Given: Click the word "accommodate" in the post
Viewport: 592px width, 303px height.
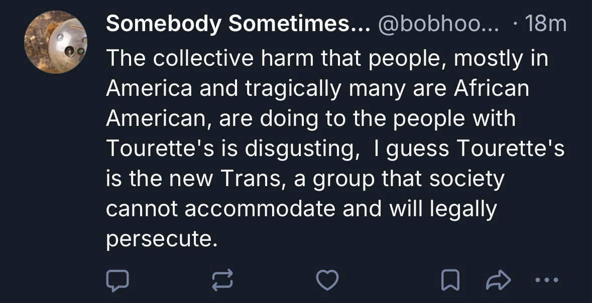Looking at the screenshot, I should click(261, 209).
